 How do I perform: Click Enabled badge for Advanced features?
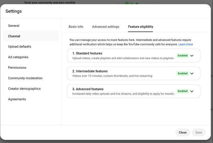pos(182,91)
